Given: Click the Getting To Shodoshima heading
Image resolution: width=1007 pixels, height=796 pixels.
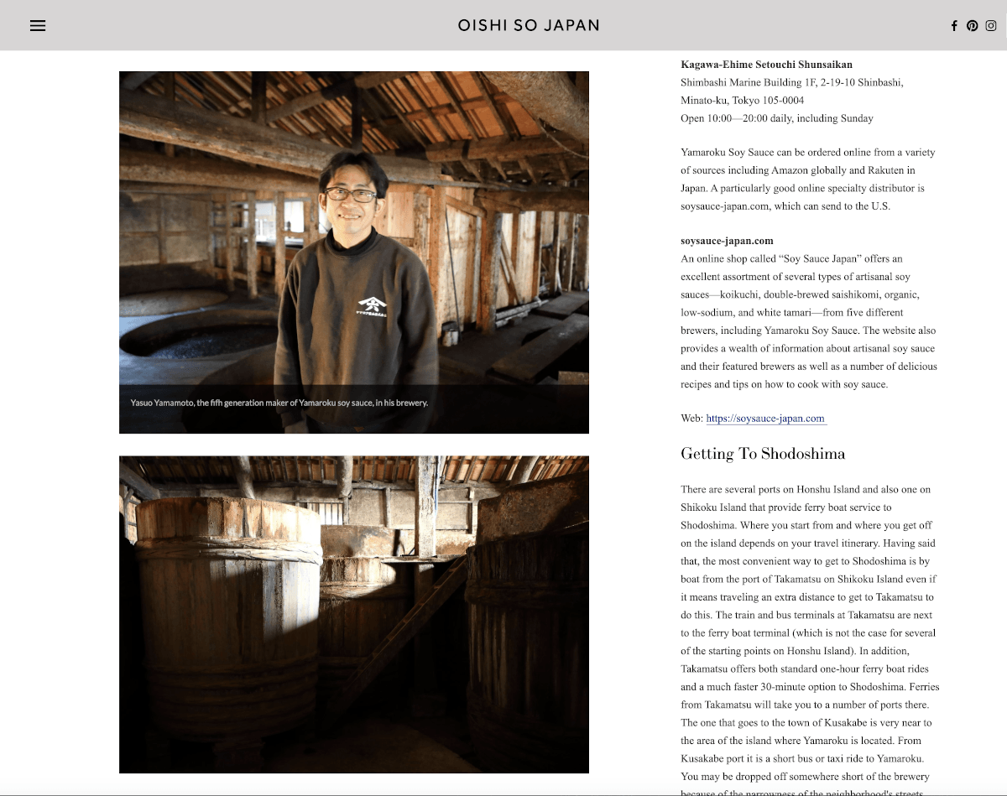Looking at the screenshot, I should pos(763,454).
